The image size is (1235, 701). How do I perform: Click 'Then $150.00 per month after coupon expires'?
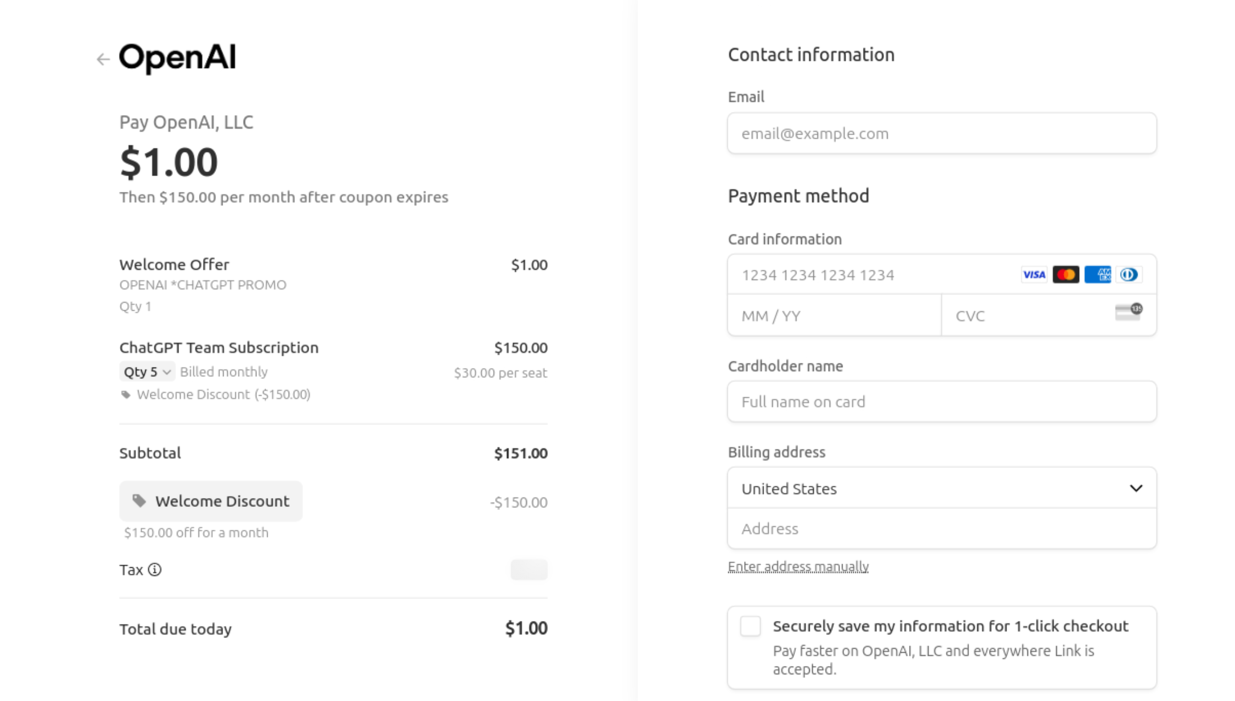pyautogui.click(x=284, y=197)
